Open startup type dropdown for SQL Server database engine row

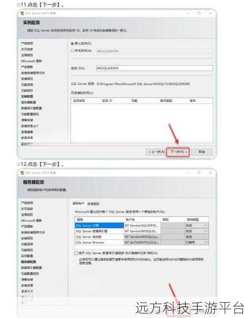point(206,231)
